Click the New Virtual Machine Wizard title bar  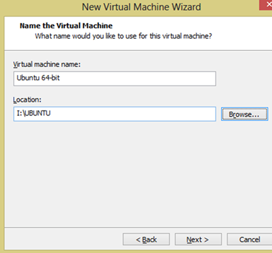141,7
